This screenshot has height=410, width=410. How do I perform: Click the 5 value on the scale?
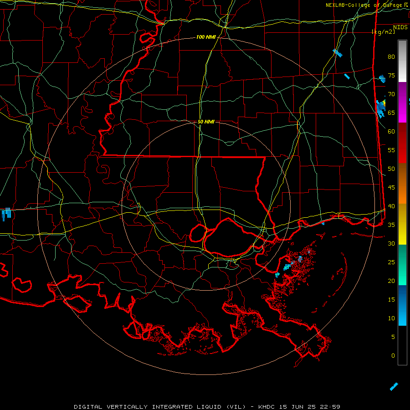click(x=393, y=337)
